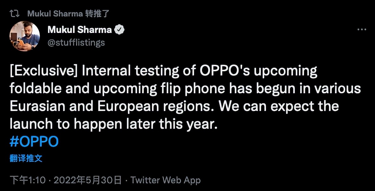Click the 2022年5月30日 date
The height and width of the screenshot is (191, 375).
pos(87,180)
